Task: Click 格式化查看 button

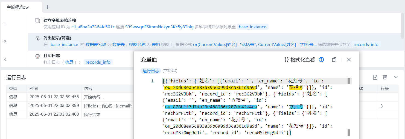Action: (x=300, y=60)
